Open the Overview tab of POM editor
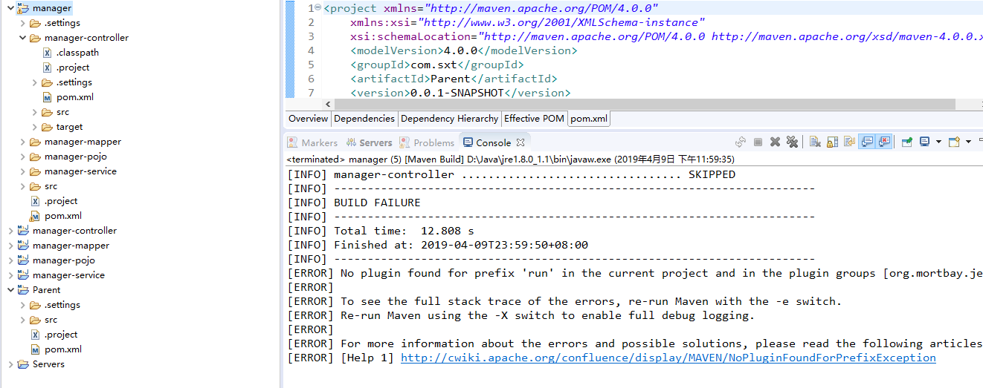The height and width of the screenshot is (388, 983). coord(308,119)
